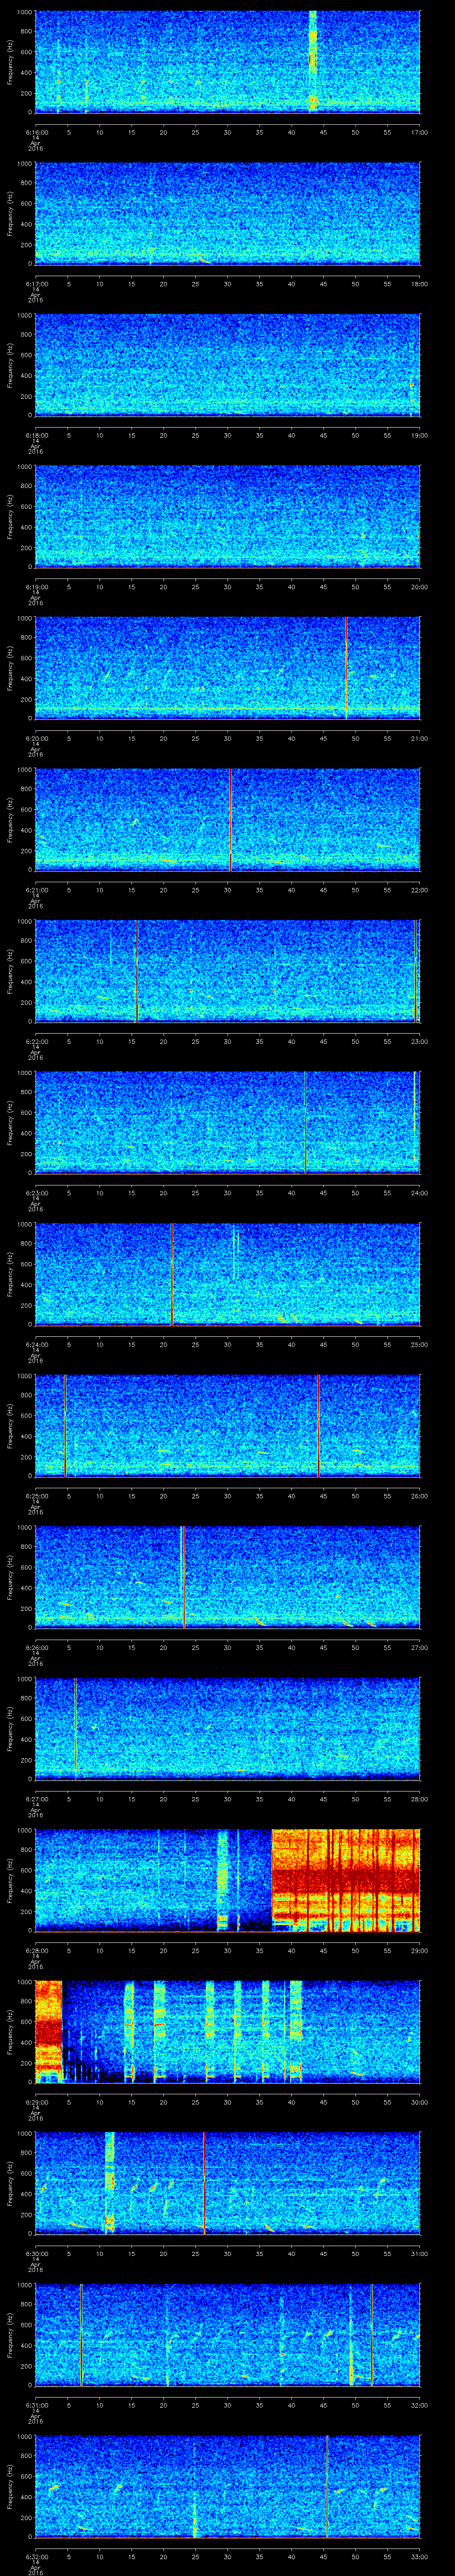This screenshot has width=455, height=2576.
Task: Select the spectrogram panel starting at 6:26:00
Action: (227, 1576)
